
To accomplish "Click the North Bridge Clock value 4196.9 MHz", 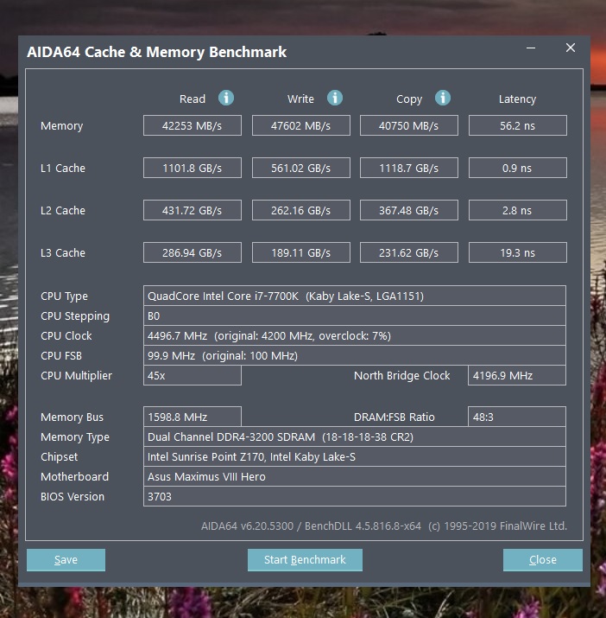I will pyautogui.click(x=517, y=375).
